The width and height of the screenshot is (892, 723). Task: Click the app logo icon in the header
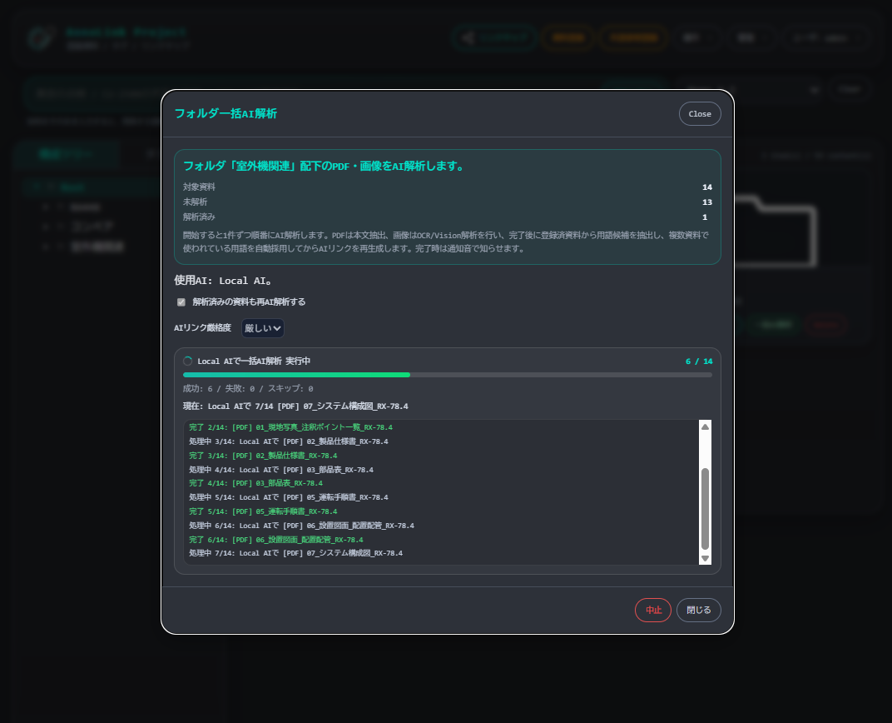click(x=42, y=38)
